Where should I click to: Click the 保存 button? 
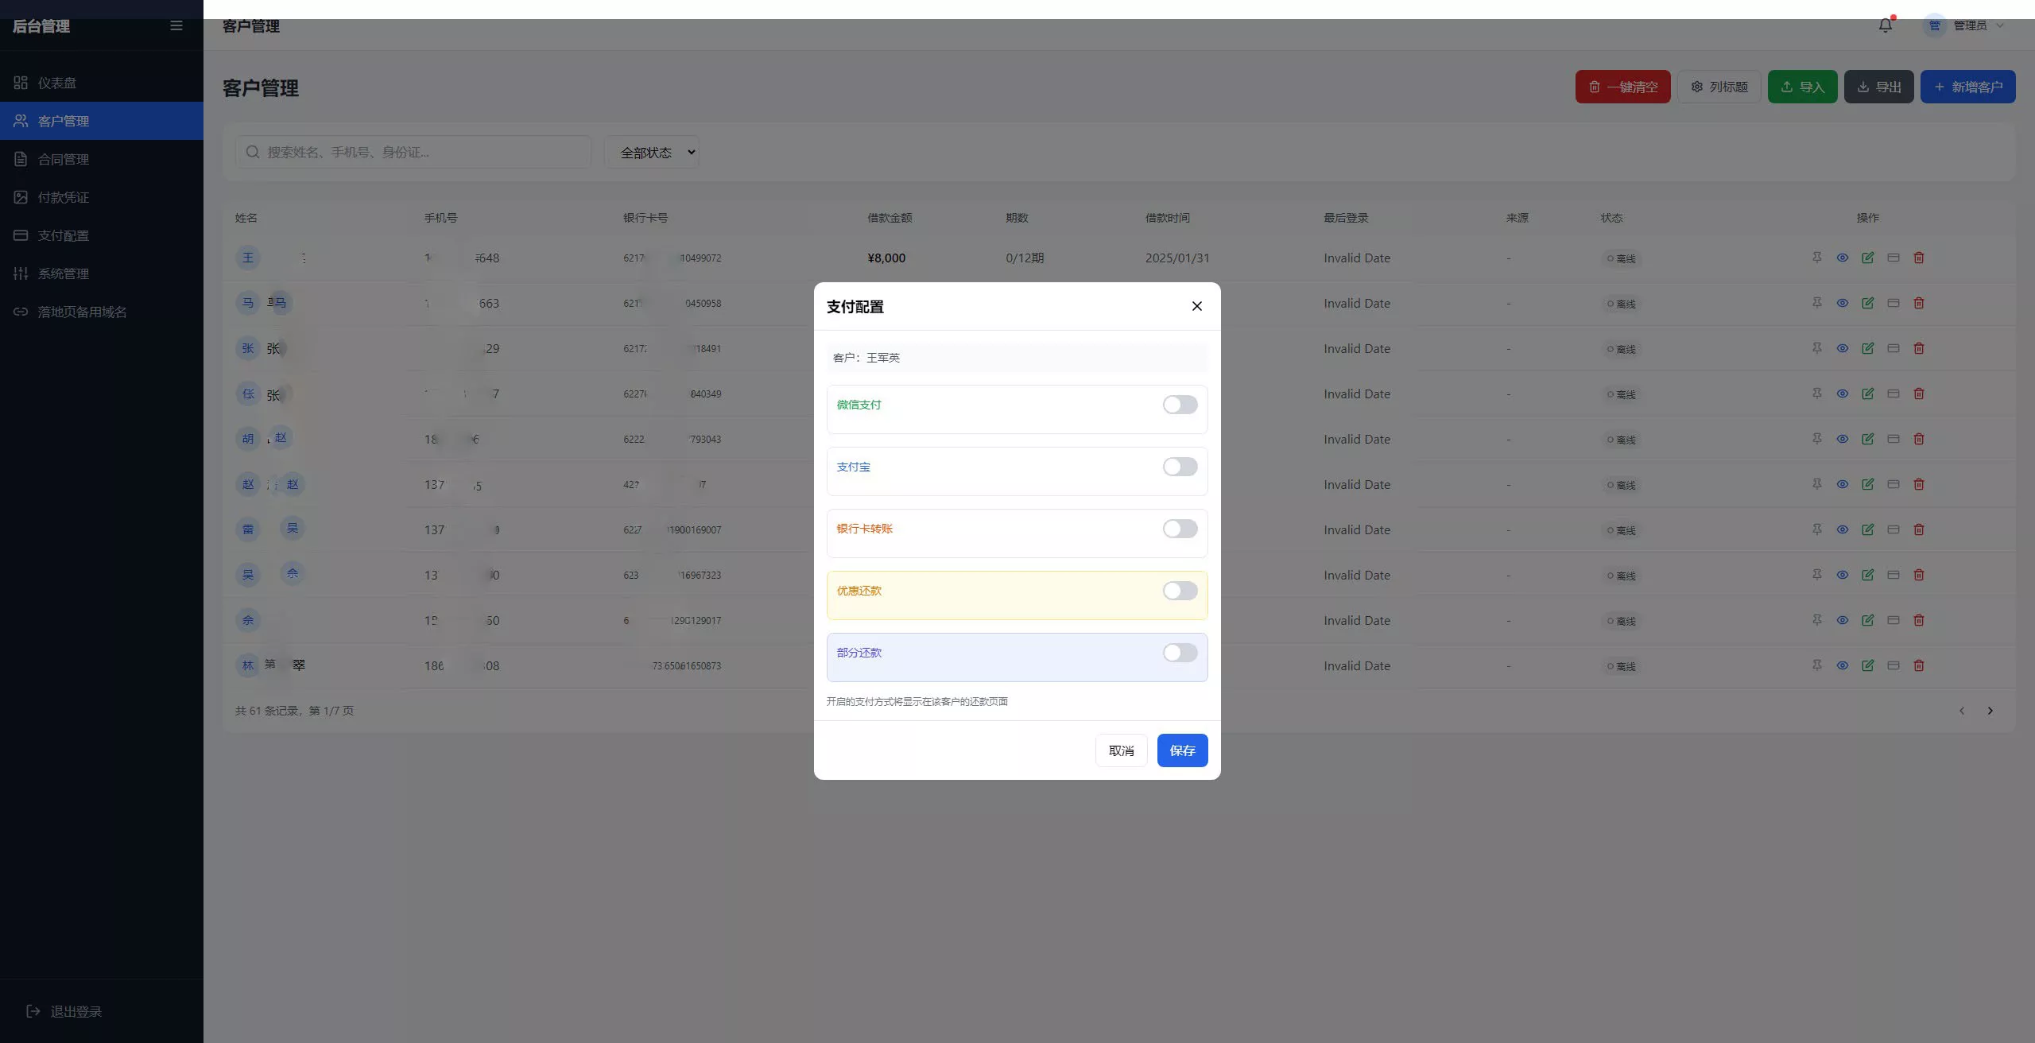1182,750
